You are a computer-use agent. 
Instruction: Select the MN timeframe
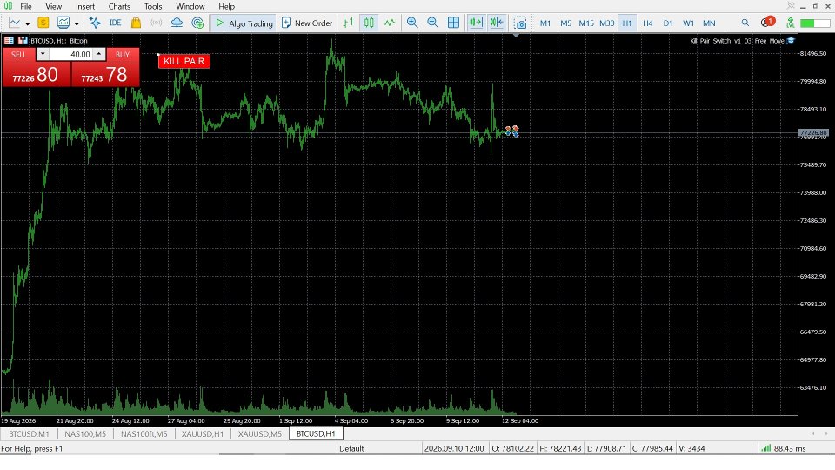(x=709, y=23)
